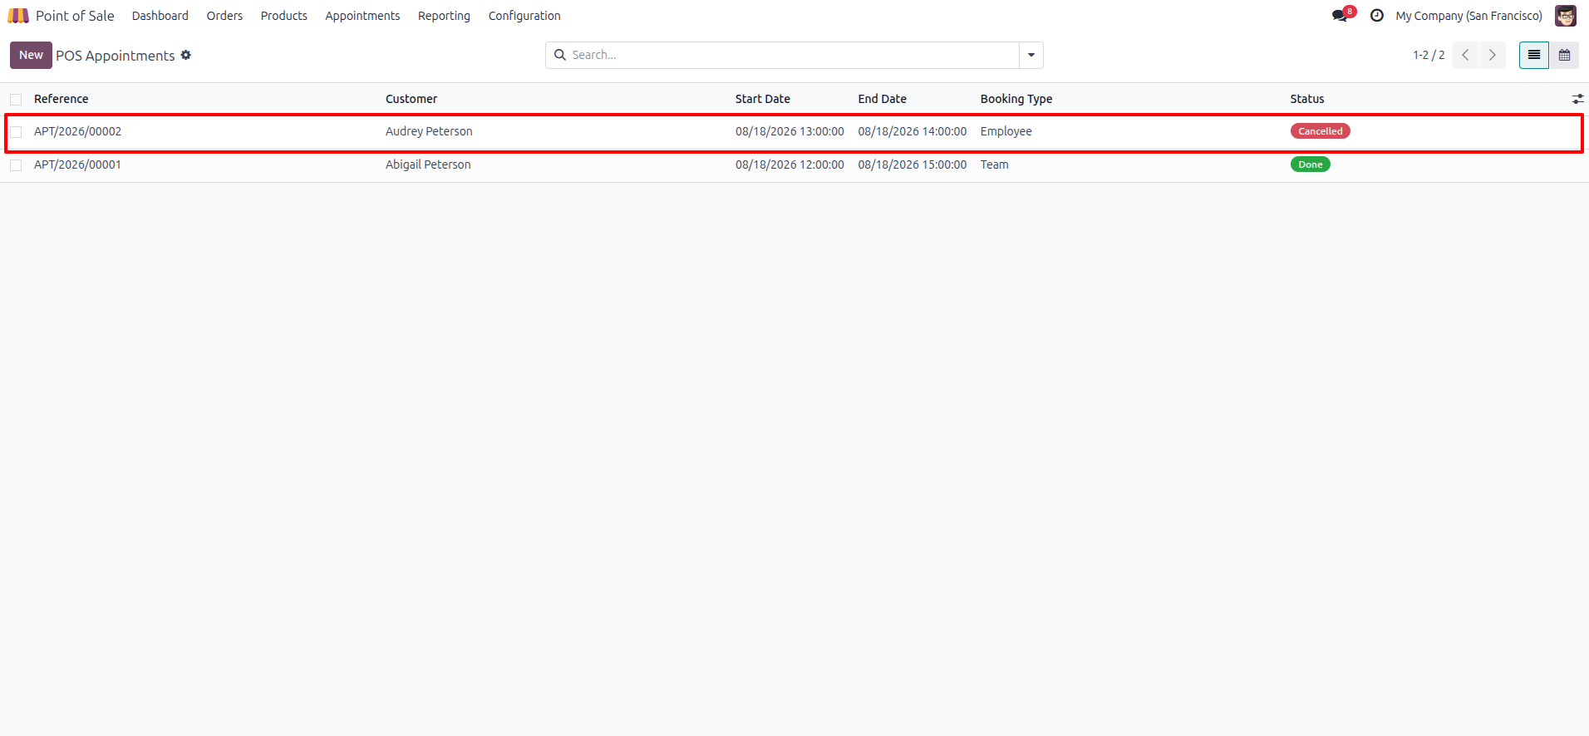The width and height of the screenshot is (1589, 736).
Task: Go to next page arrow
Action: coord(1493,55)
